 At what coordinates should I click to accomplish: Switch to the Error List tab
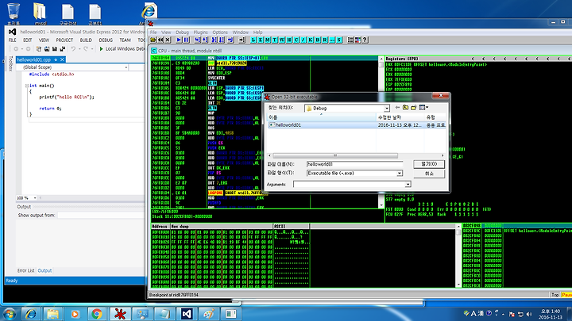click(25, 271)
